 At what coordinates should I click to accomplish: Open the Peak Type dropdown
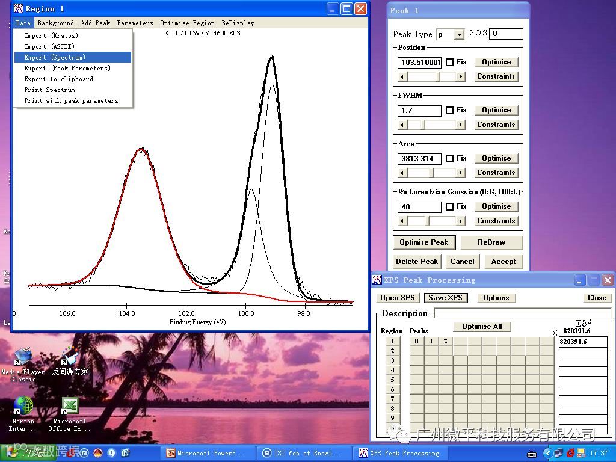[459, 34]
